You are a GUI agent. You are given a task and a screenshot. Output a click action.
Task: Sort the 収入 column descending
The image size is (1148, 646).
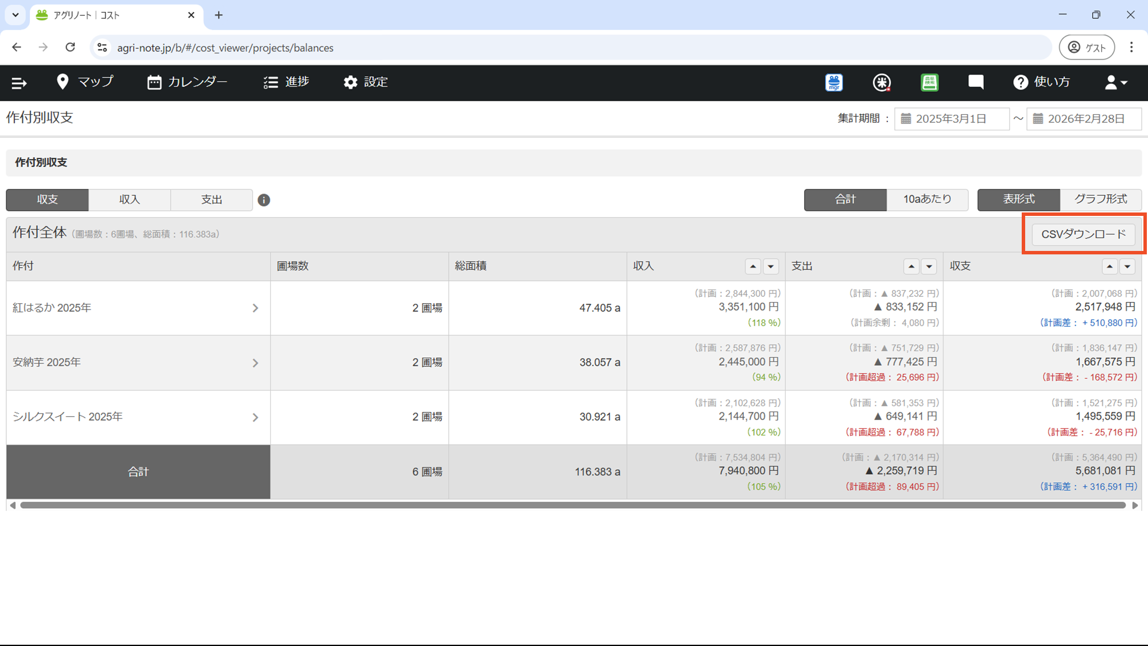click(x=771, y=266)
